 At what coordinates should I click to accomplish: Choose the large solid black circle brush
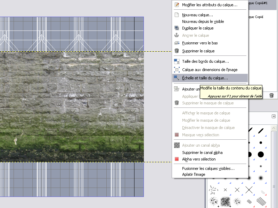(261, 154)
